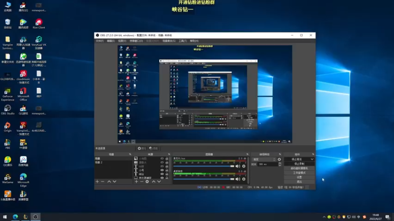Expand the 停止推流 button dropdown arrow
The width and height of the screenshot is (394, 221).
coord(312,159)
